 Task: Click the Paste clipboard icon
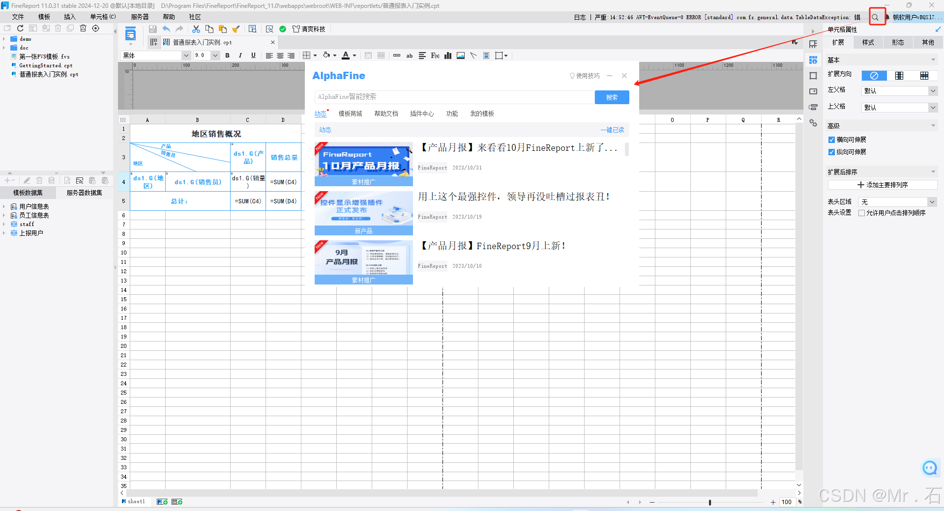click(222, 29)
